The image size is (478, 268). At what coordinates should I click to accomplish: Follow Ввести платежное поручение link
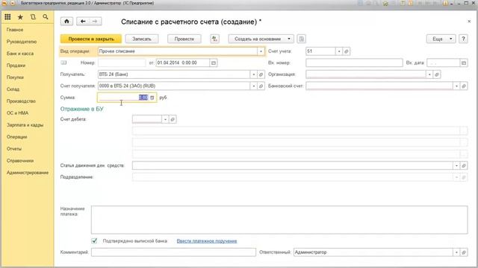coord(207,241)
